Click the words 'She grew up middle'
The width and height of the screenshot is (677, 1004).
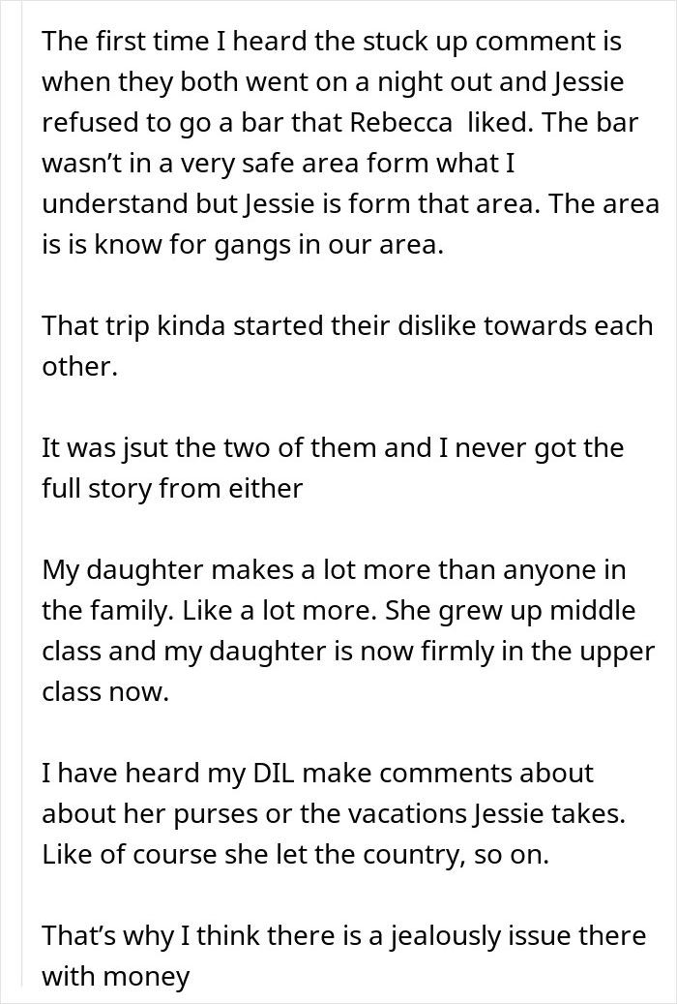pos(510,612)
